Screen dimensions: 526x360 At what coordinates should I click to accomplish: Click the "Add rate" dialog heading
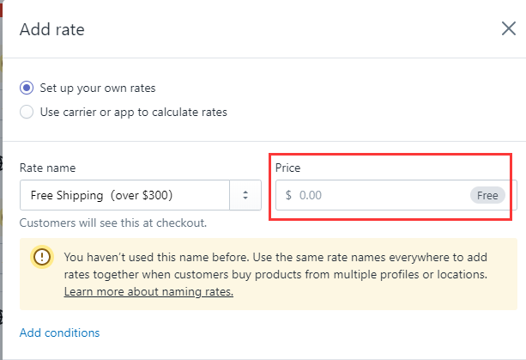point(51,30)
